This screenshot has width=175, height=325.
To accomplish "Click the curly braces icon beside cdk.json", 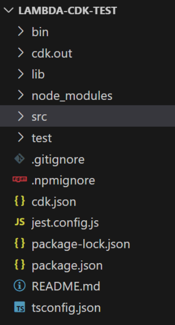I will 19,201.
